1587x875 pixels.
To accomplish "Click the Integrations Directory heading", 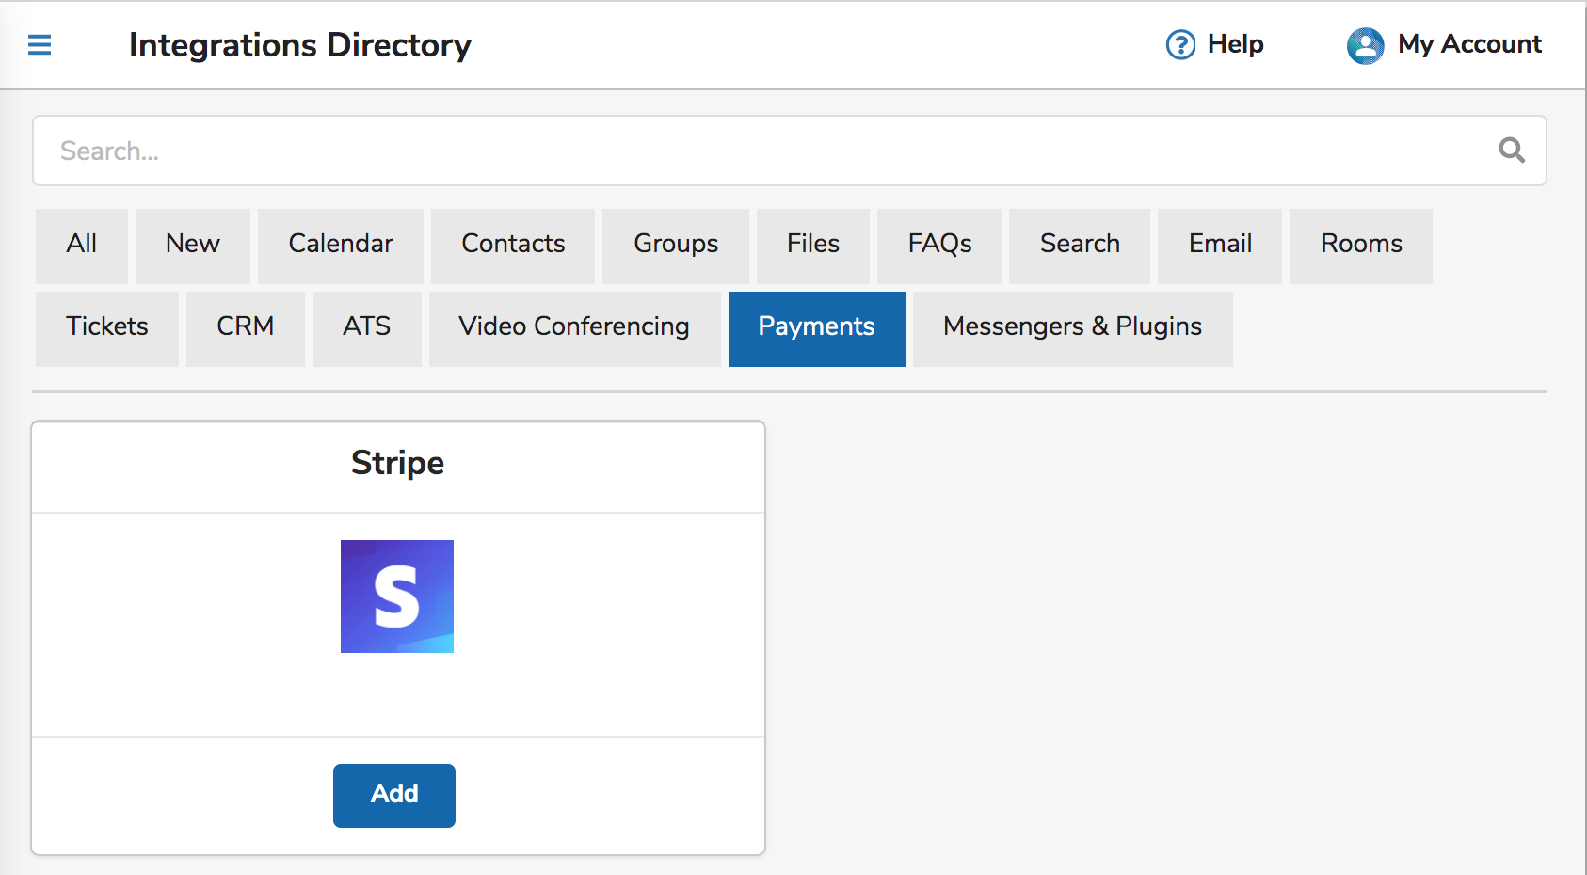I will (x=300, y=45).
